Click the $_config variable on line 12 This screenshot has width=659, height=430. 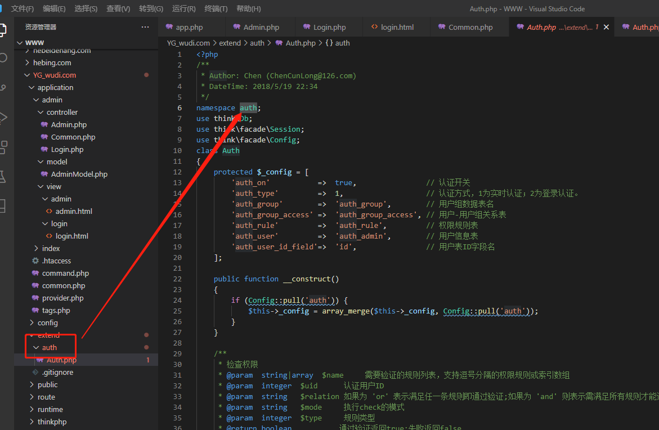click(274, 172)
